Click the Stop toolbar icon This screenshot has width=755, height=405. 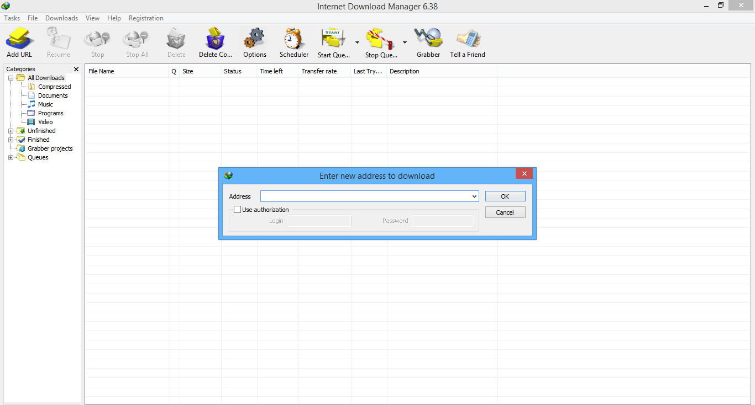[97, 39]
